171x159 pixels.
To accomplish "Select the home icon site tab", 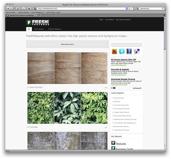I will point(29,29).
